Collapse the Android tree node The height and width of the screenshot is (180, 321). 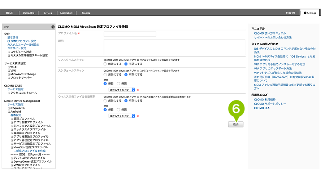click(x=9, y=112)
